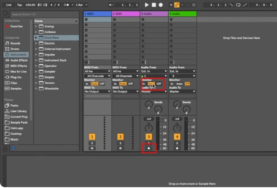Select the 3 Audio track header
The height and width of the screenshot is (188, 277).
[x=154, y=14]
